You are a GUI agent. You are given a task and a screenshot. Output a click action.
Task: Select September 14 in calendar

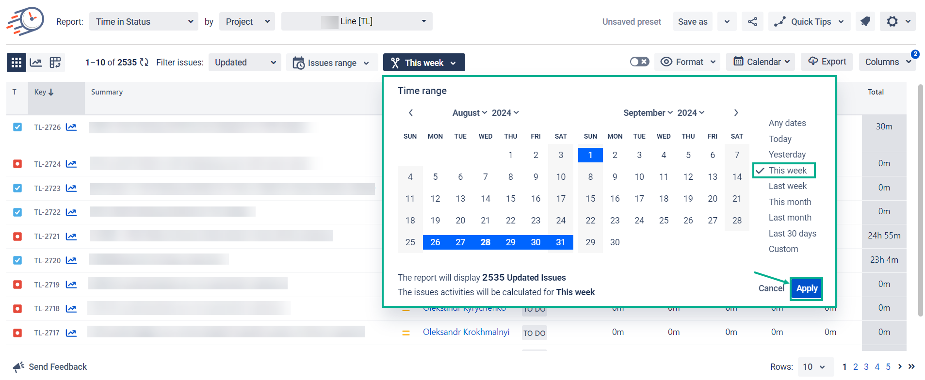click(x=737, y=177)
